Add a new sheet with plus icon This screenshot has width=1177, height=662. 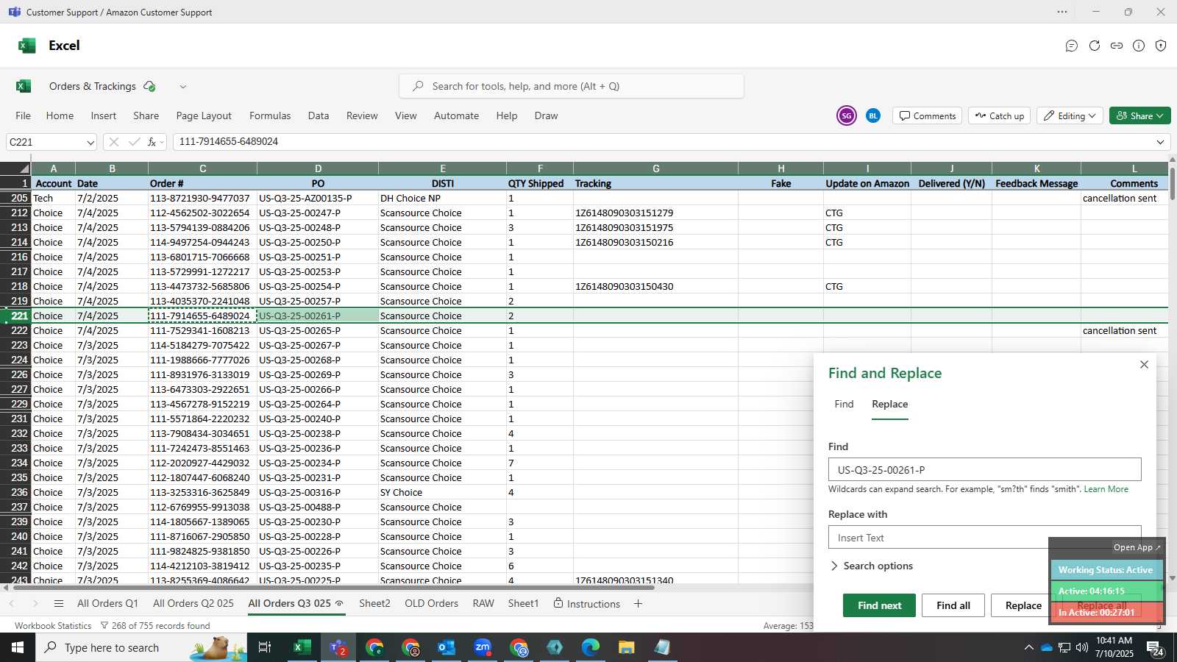coord(638,604)
